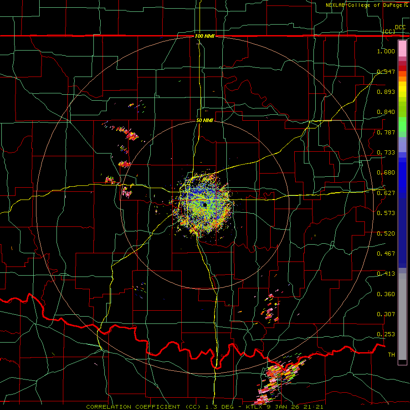Image resolution: width=410 pixels, height=410 pixels.
Task: Click the TH threshold label on the legend
Action: (391, 355)
